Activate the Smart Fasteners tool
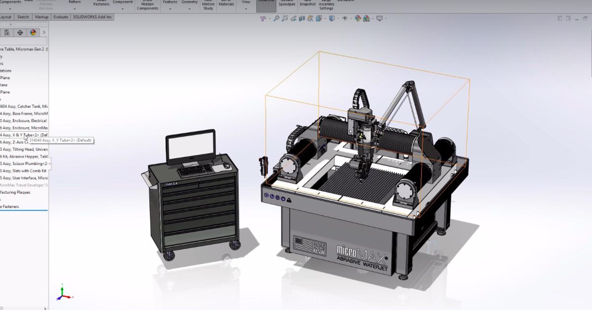592x310 pixels. 101,4
